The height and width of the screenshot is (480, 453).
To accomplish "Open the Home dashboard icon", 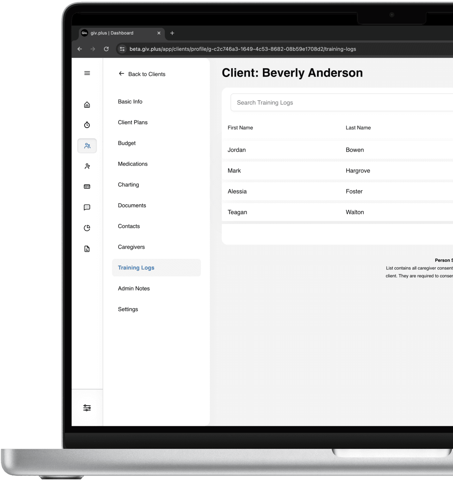I will pyautogui.click(x=87, y=104).
